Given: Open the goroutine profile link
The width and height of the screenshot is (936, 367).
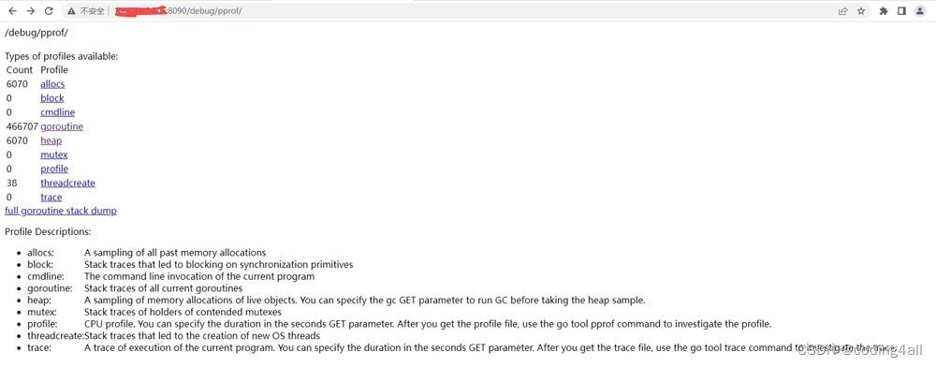Looking at the screenshot, I should click(62, 126).
